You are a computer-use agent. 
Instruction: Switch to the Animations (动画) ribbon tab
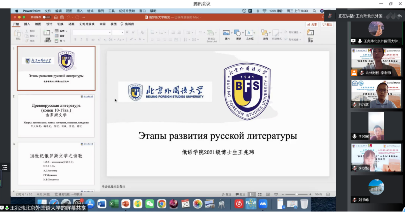[71, 24]
